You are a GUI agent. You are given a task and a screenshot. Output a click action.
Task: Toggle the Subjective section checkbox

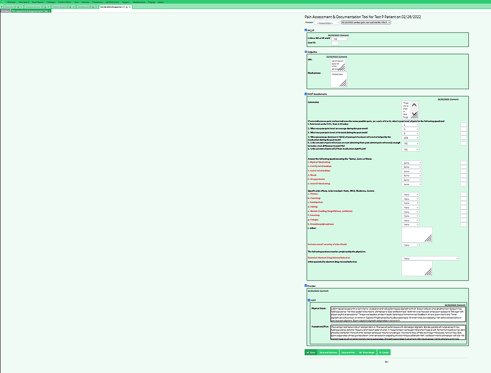coord(305,51)
